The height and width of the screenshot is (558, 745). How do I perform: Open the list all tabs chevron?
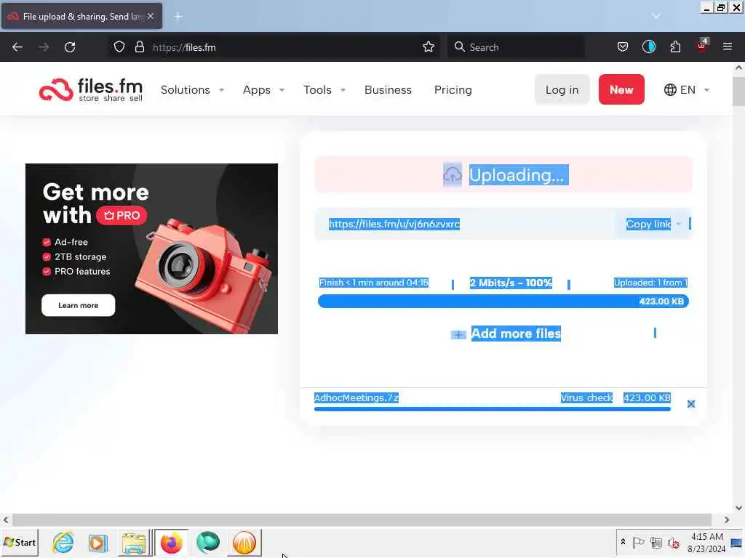point(656,16)
